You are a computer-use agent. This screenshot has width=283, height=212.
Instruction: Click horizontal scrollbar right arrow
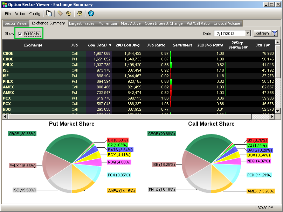click(272, 117)
